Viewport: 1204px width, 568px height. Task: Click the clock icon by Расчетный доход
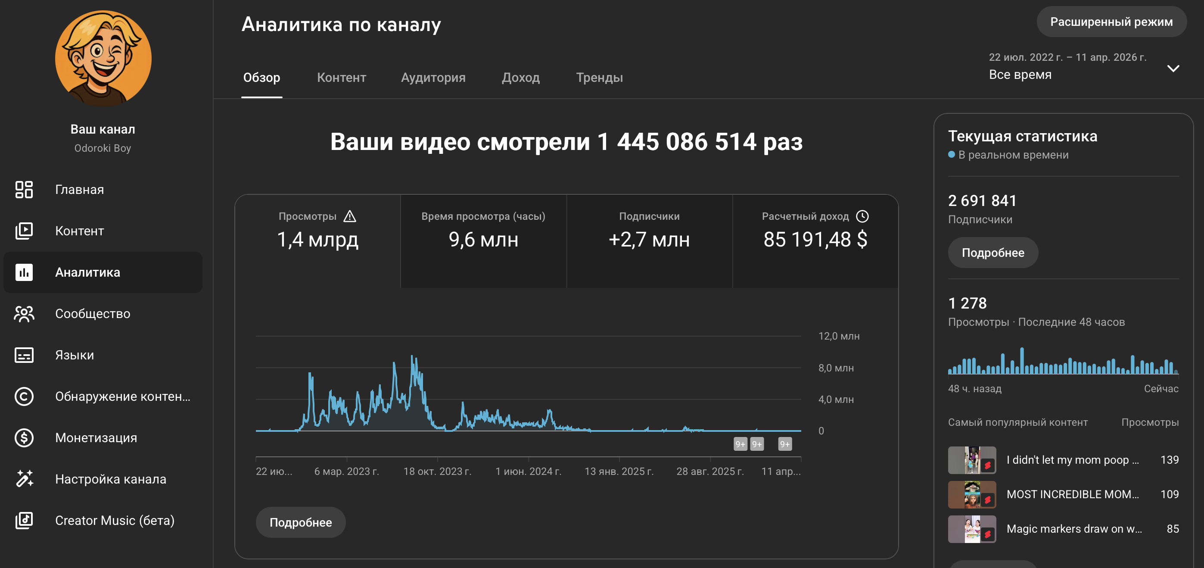pyautogui.click(x=862, y=216)
